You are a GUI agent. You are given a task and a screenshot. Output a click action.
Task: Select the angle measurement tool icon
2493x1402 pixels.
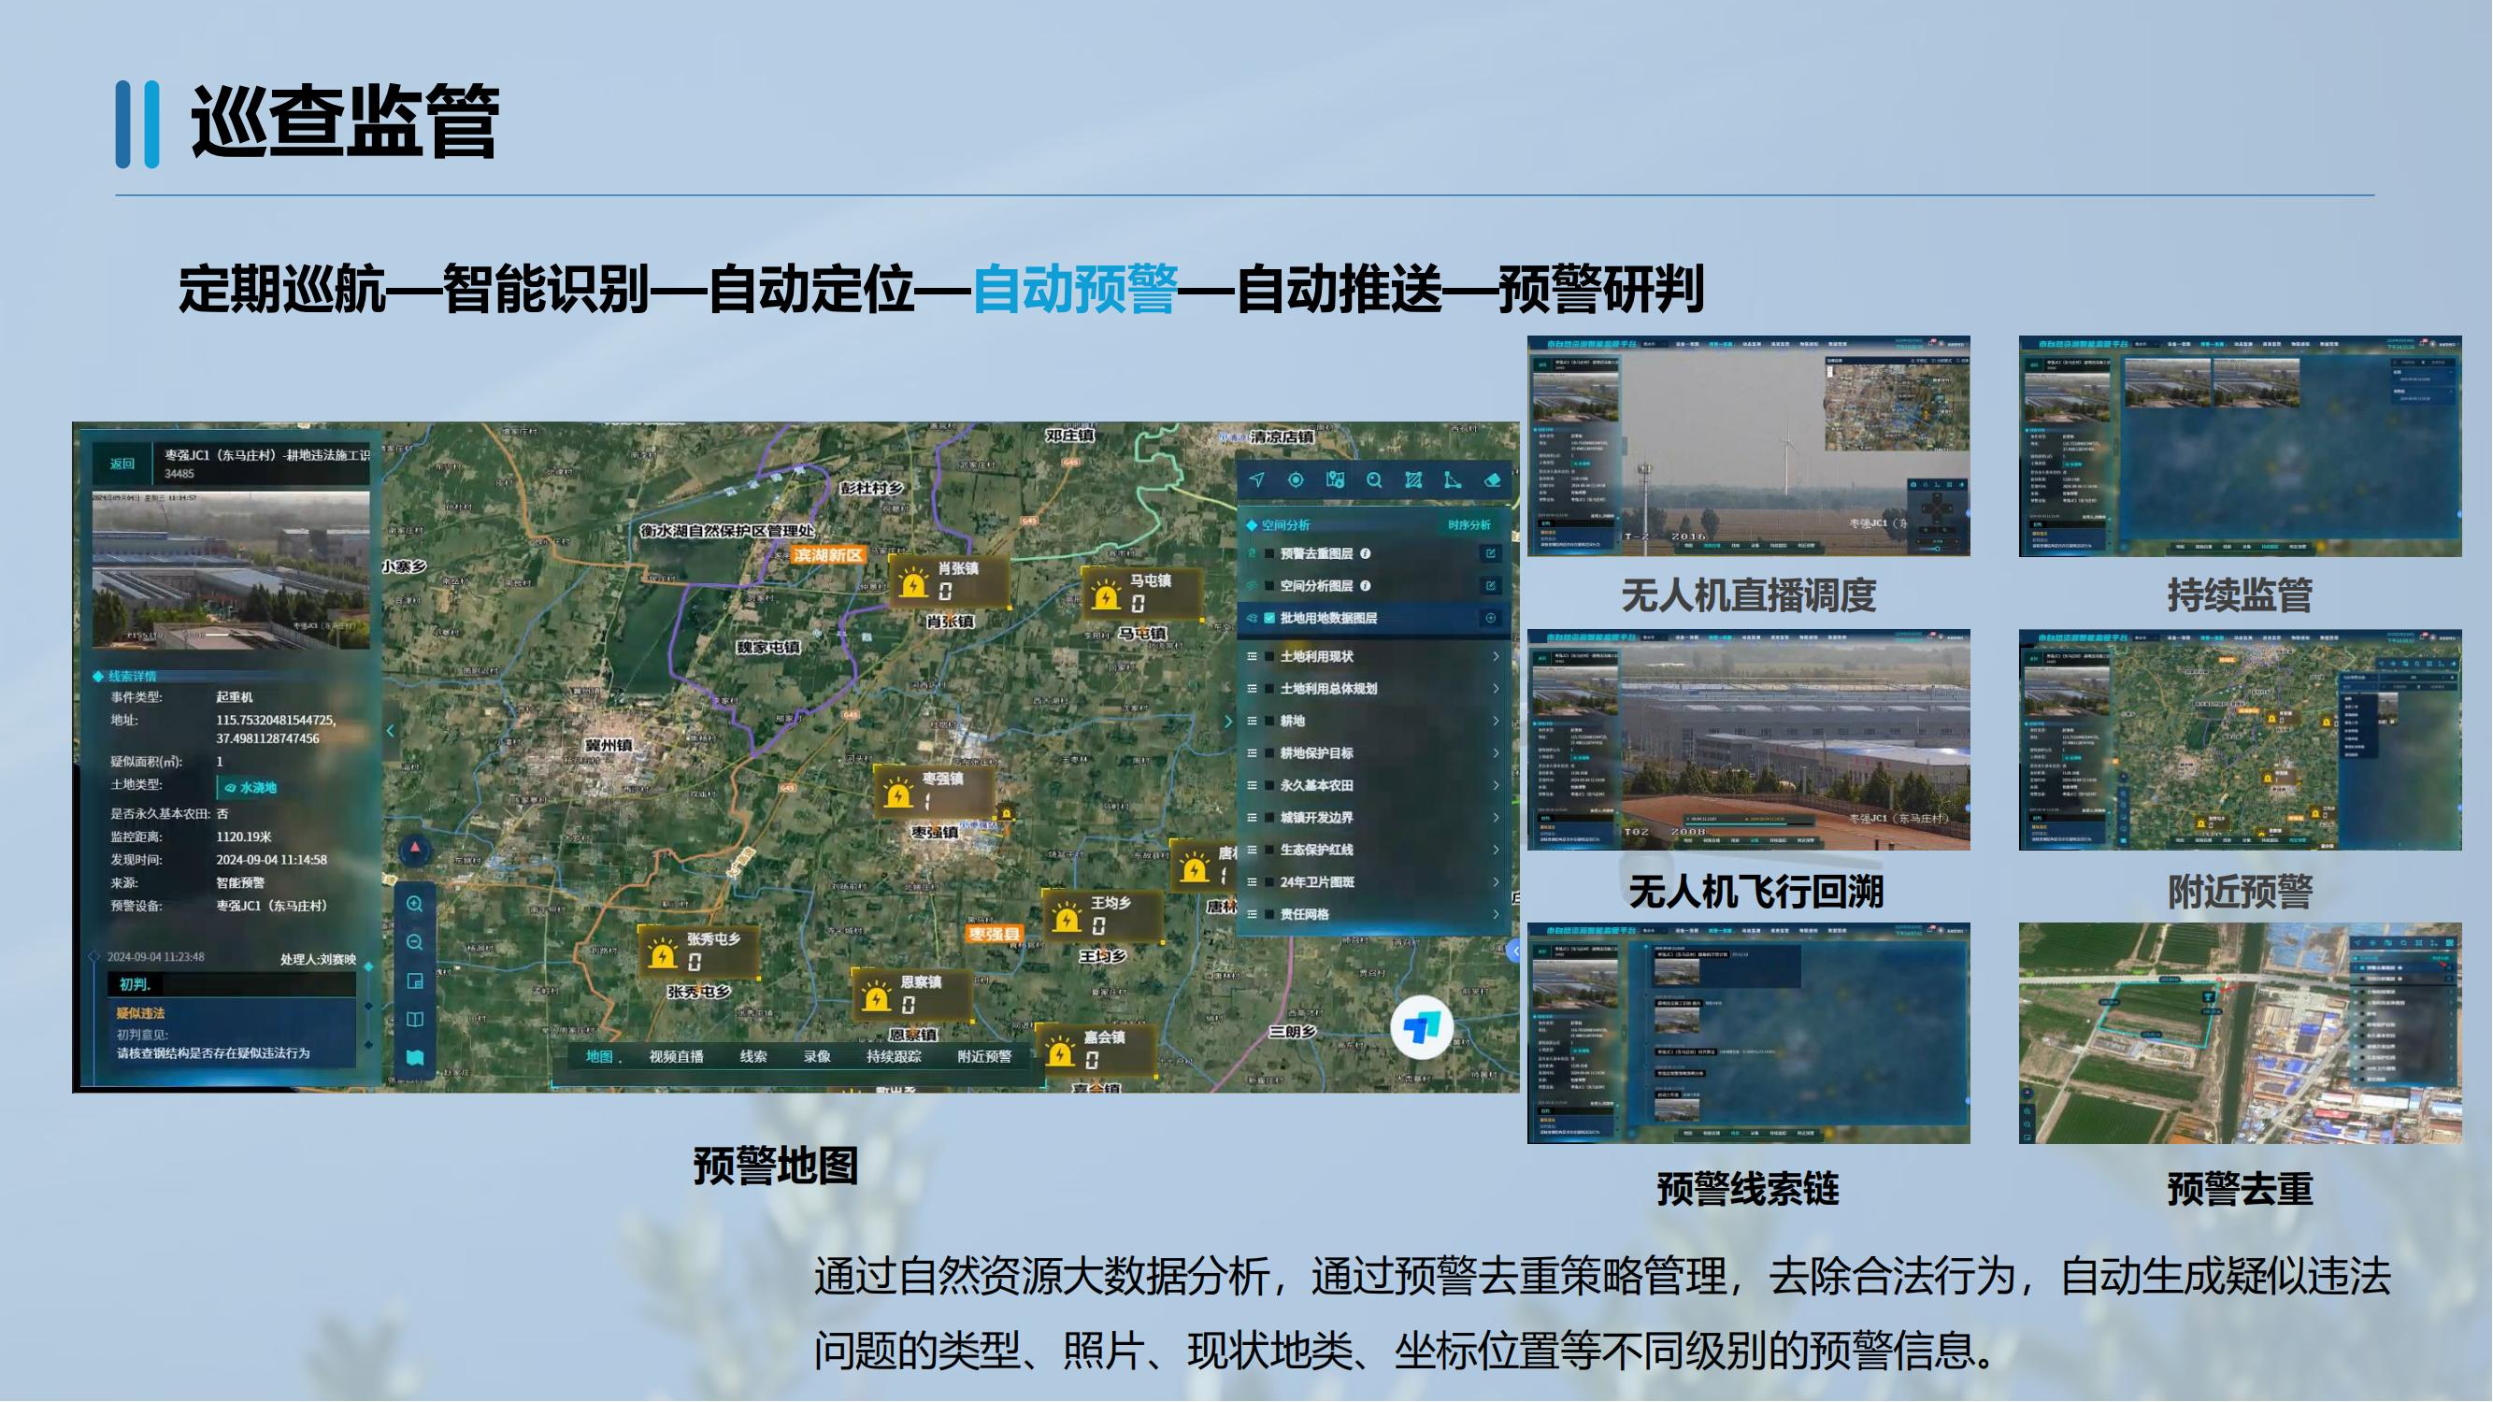click(1452, 479)
